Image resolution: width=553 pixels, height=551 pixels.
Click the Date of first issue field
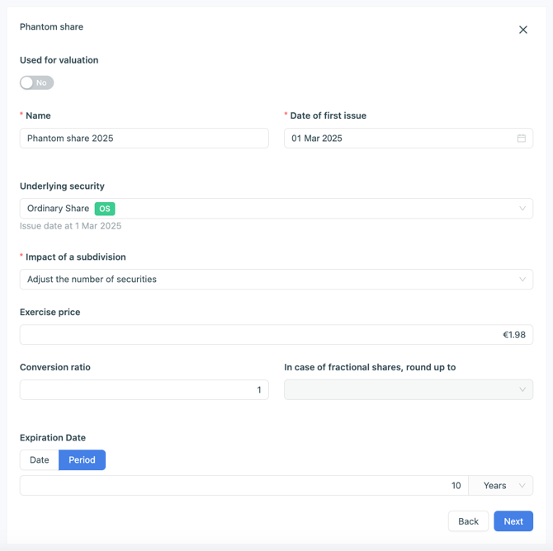point(399,139)
